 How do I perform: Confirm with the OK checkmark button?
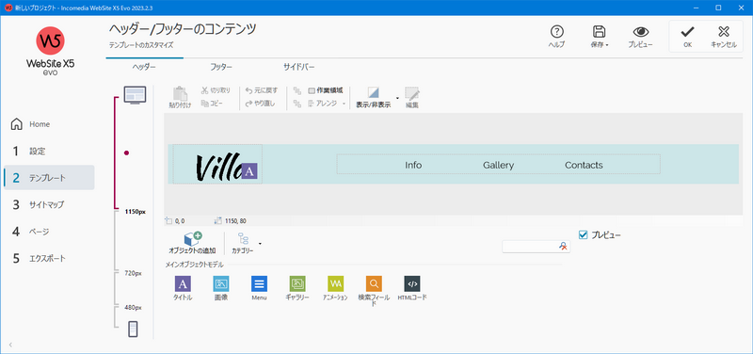point(688,37)
